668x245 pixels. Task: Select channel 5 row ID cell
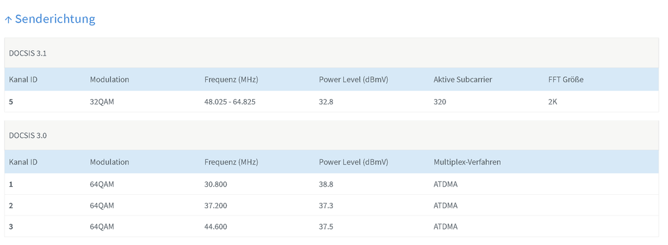[11, 102]
